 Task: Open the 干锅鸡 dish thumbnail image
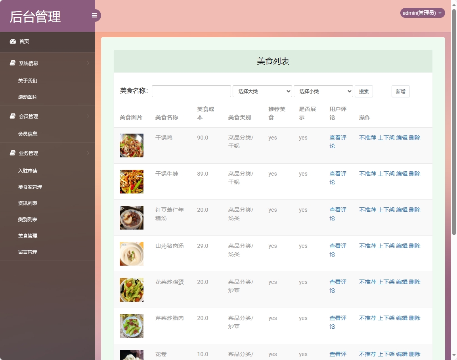132,146
